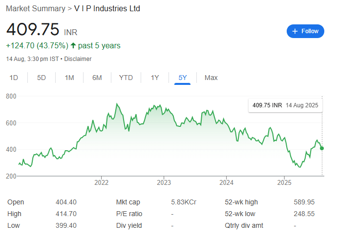Click the 52-wk high label
Image resolution: width=337 pixels, height=240 pixels.
tap(241, 202)
